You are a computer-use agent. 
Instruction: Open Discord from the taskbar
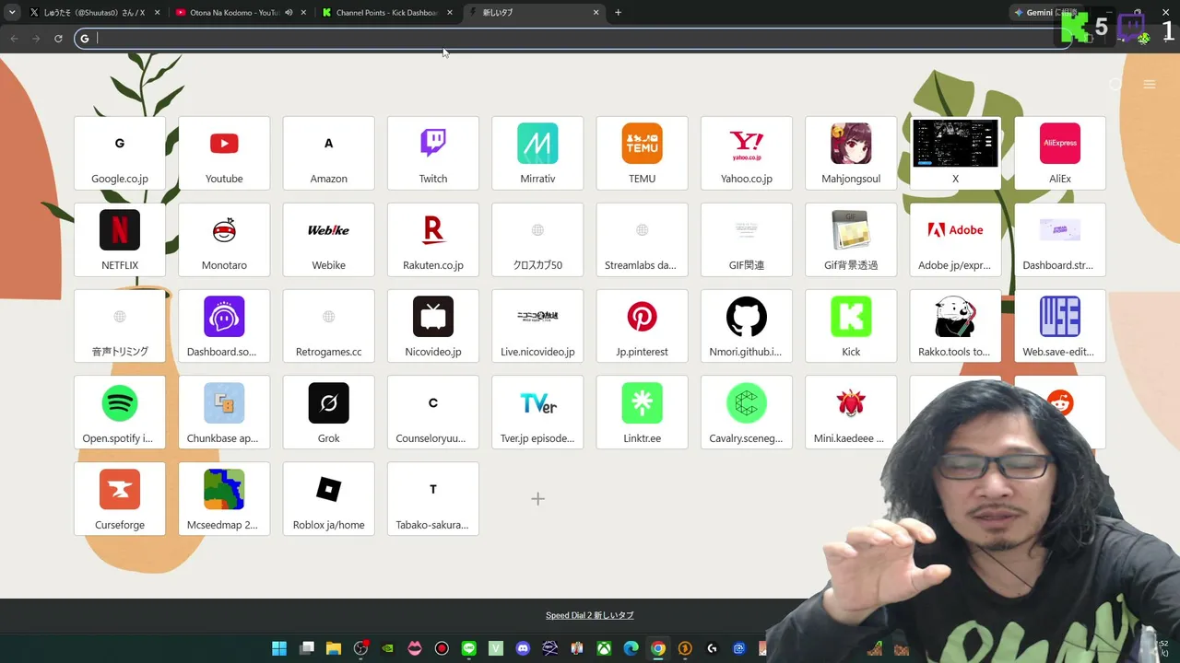(x=523, y=648)
